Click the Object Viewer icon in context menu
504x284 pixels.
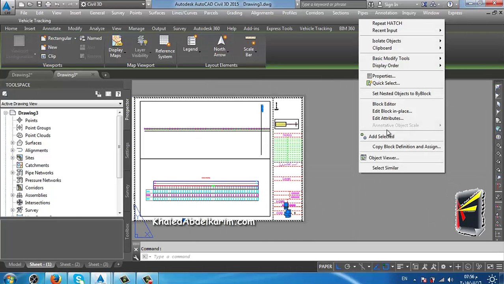364,158
